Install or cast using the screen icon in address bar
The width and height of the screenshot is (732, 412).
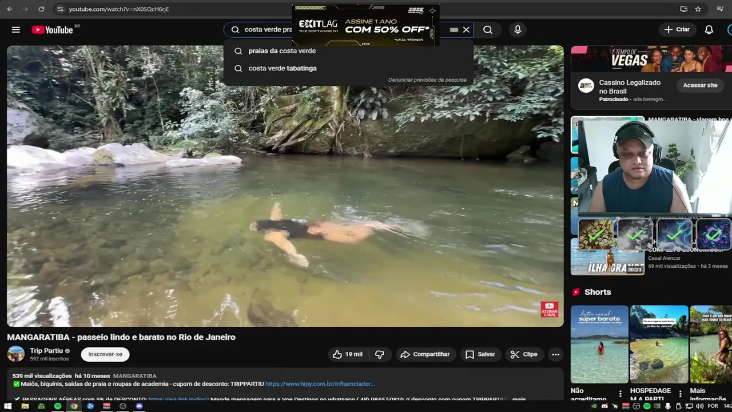click(x=683, y=9)
